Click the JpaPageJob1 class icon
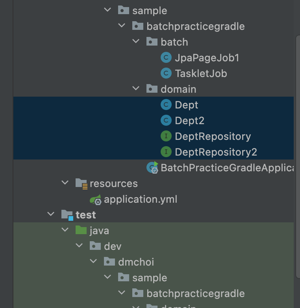 click(166, 58)
